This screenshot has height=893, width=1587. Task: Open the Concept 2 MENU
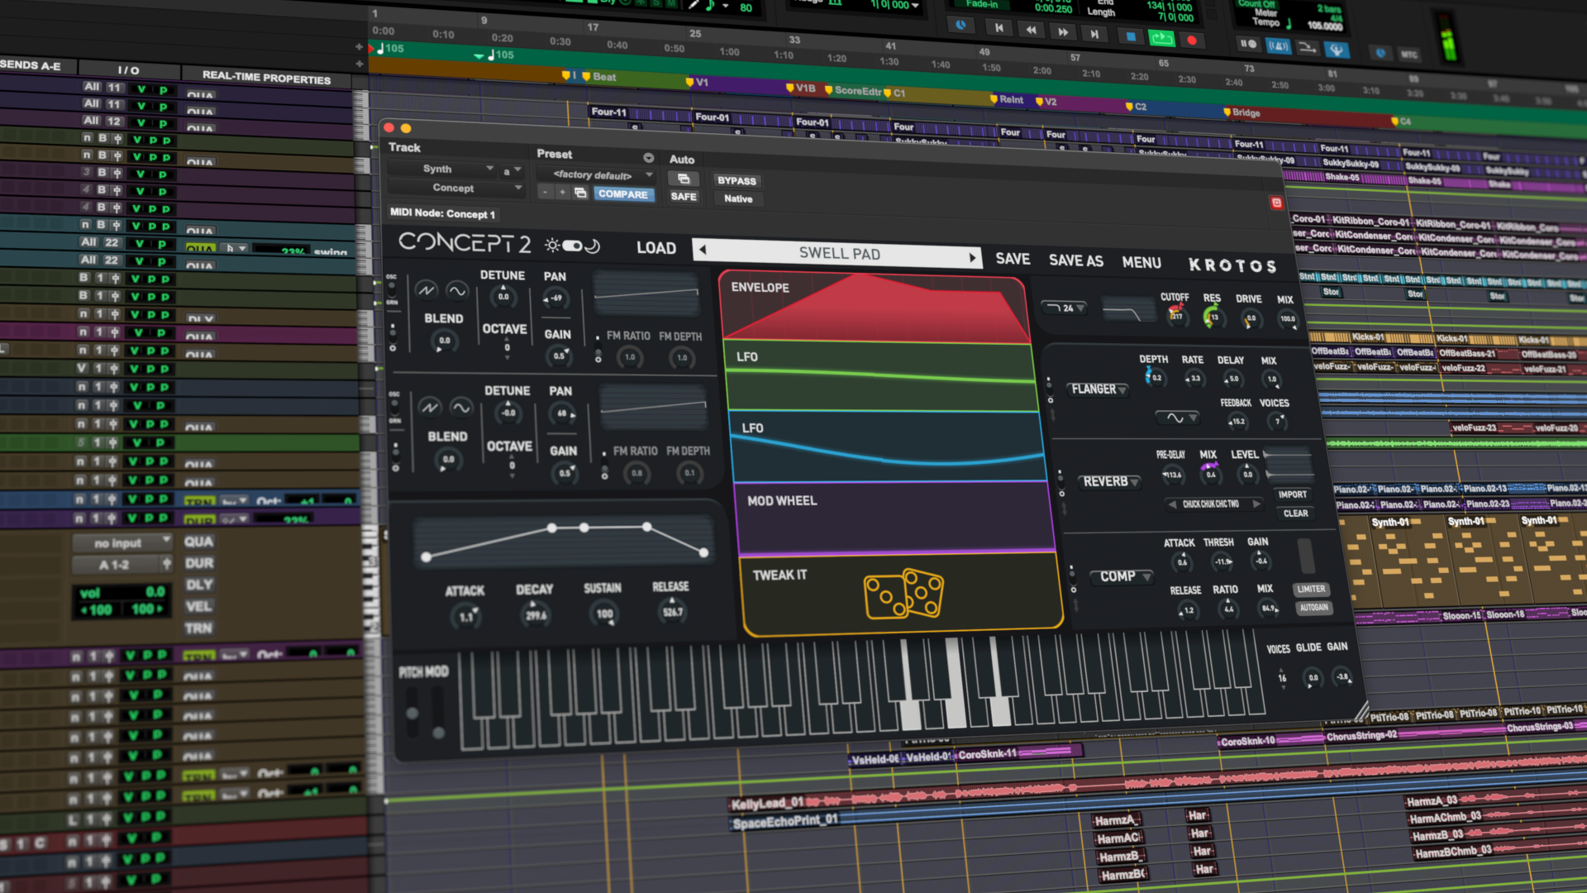(1141, 262)
